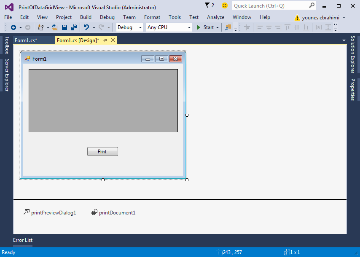
Task: Undo the last action via the toolbar
Action: pos(86,27)
